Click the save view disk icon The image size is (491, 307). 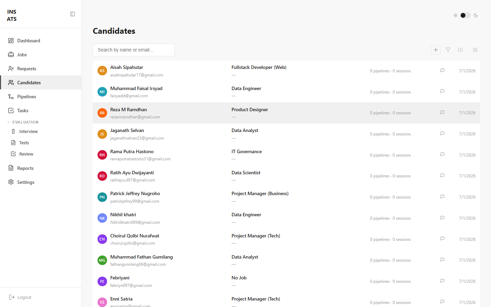(x=475, y=50)
